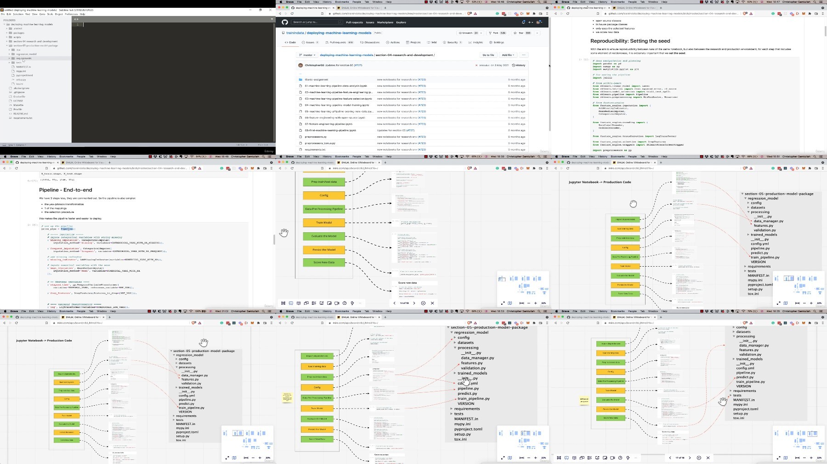Switch to the Insights tab of the GitHub repo
This screenshot has height=464, width=827.
pos(476,42)
